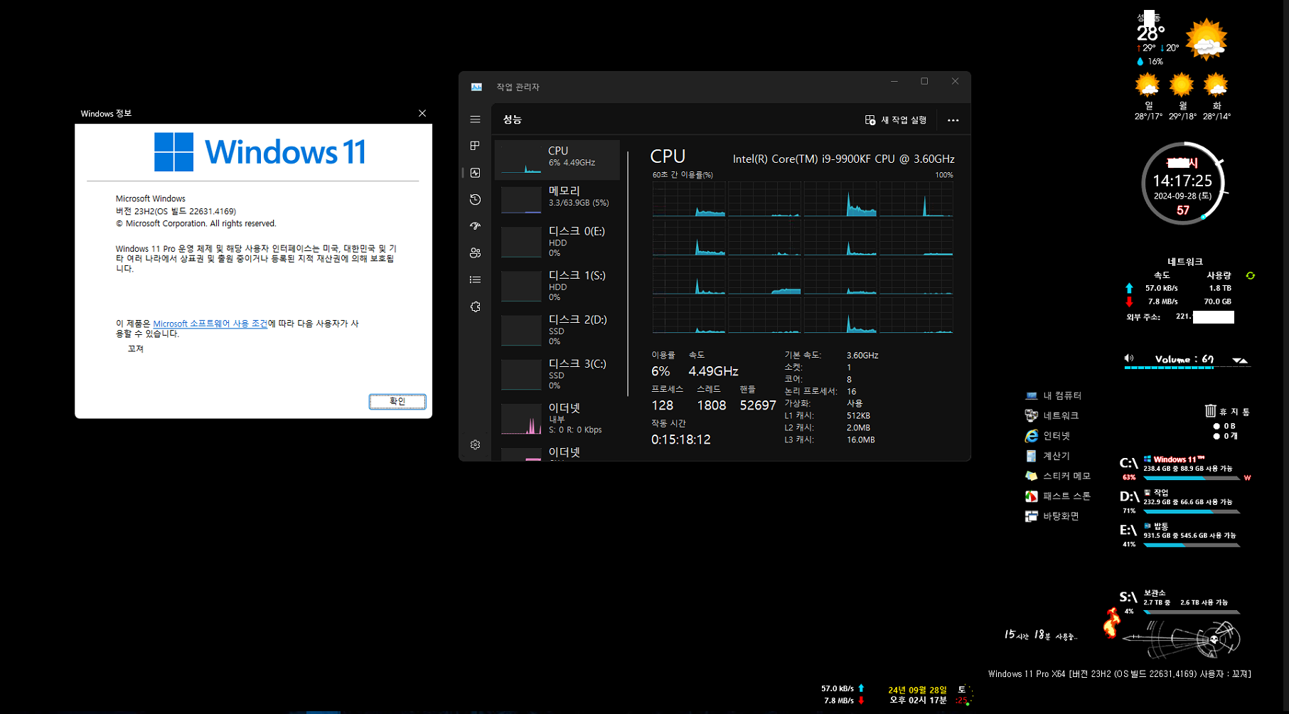Open Processes page icon in Task Manager sidebar
This screenshot has width=1289, height=714.
click(475, 146)
